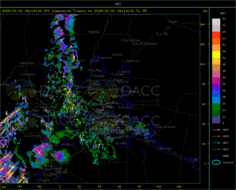
Task: Pick the magenta 39 dBZ color swatch
Action: 216,81
